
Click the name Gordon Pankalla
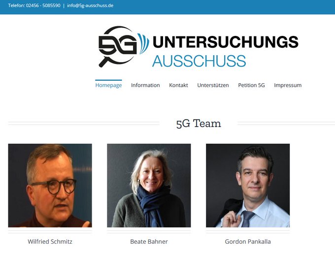coord(248,242)
